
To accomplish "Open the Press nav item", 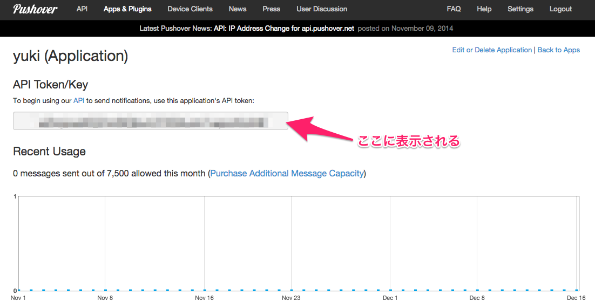I will [x=272, y=9].
